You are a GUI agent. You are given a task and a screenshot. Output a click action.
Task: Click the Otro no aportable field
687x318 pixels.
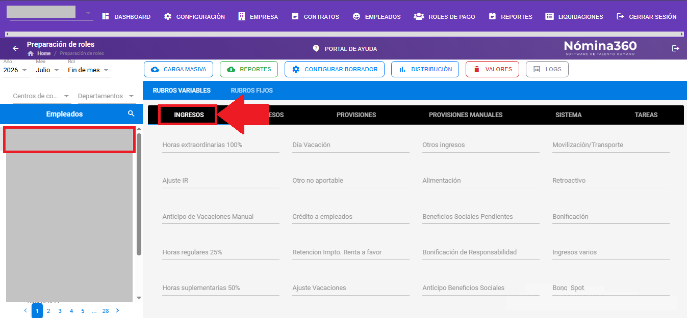click(x=351, y=181)
